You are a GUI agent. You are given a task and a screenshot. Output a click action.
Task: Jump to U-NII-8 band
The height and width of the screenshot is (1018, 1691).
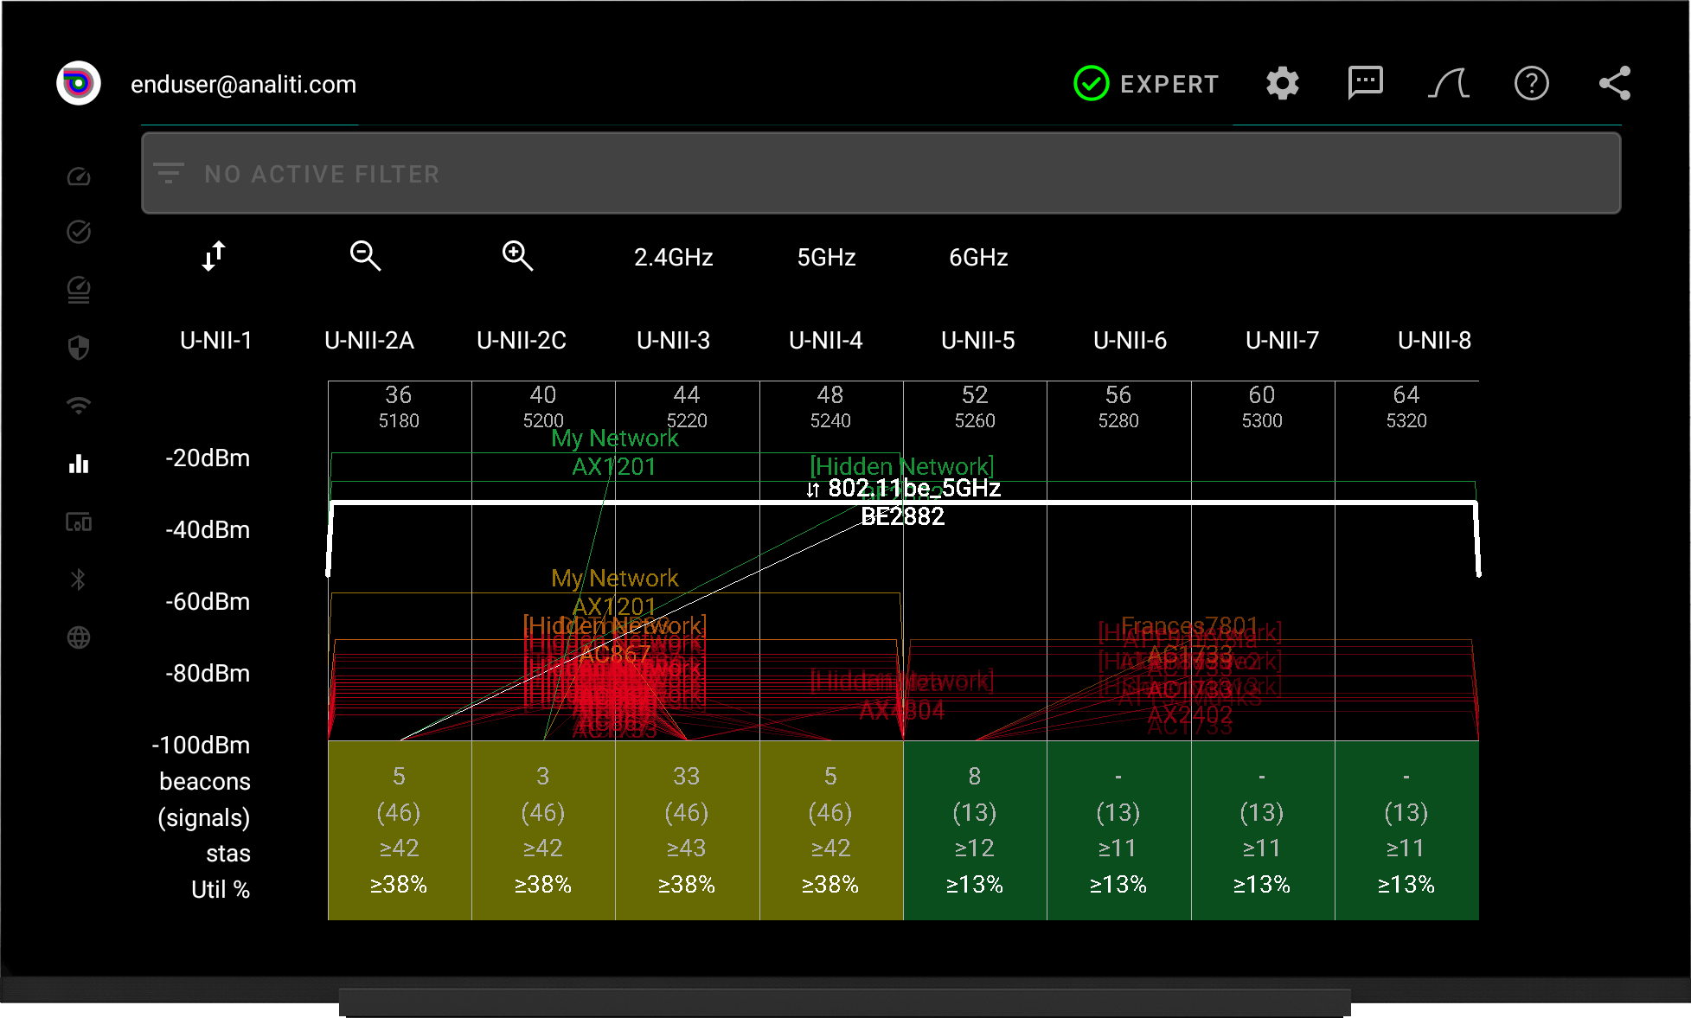pos(1435,340)
